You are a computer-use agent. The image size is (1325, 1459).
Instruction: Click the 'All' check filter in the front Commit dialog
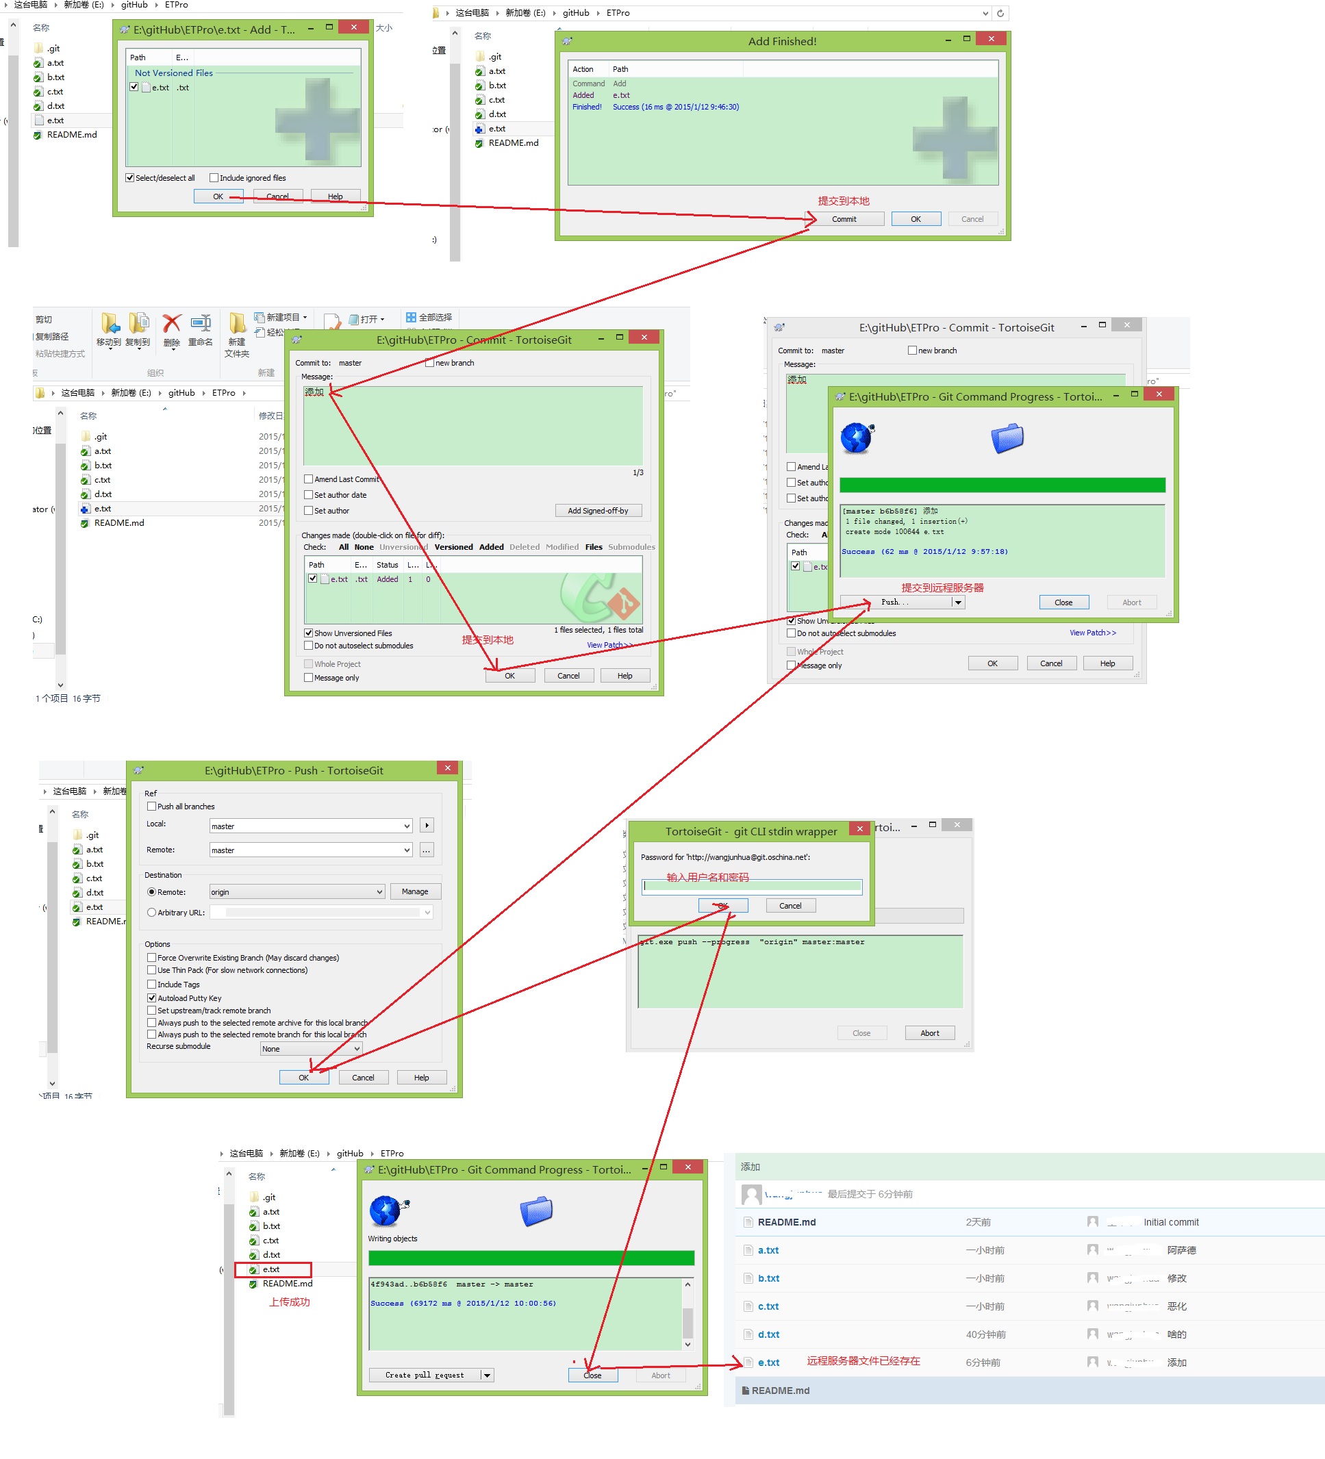click(344, 547)
